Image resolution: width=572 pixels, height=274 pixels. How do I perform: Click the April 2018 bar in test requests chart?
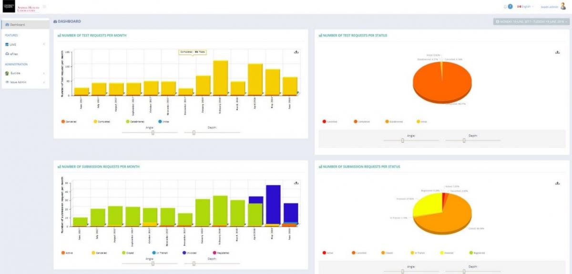tap(255, 79)
